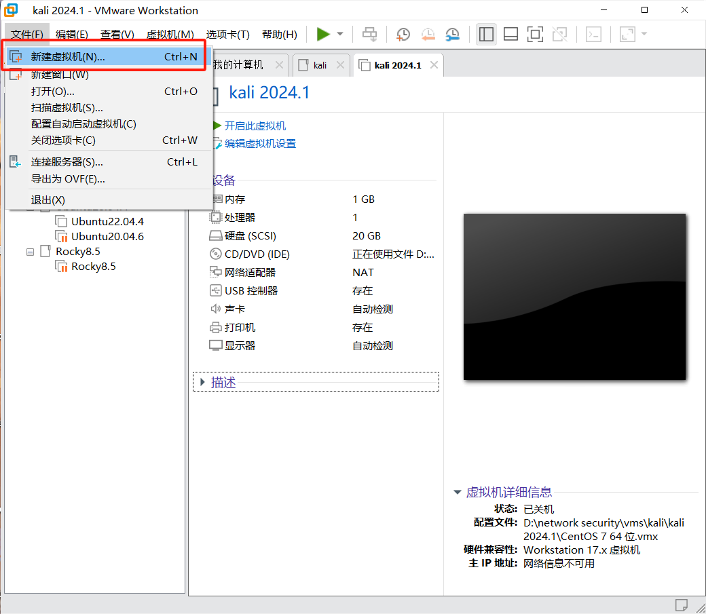Viewport: 706px width, 614px height.
Task: Click the 内存 memory device icon
Action: tap(217, 199)
